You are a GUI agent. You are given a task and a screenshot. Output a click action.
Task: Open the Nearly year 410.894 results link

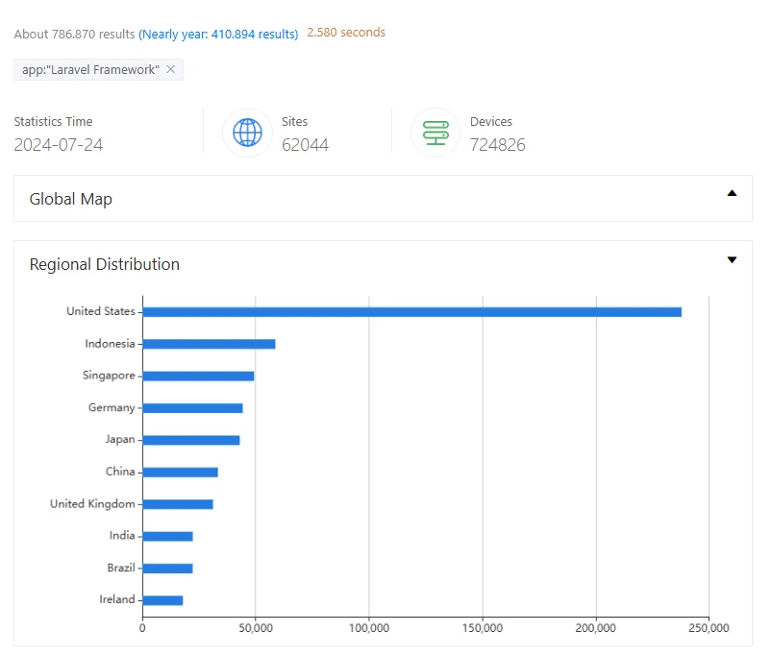tap(218, 34)
